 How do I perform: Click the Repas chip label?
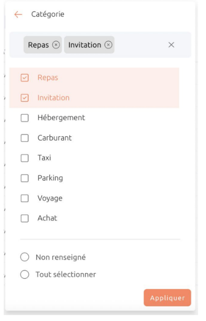point(38,45)
